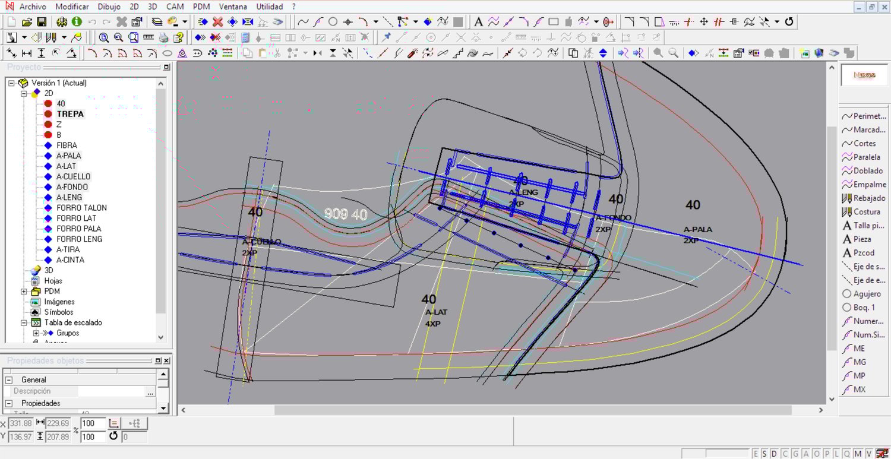Collapse the 2D tree node
The width and height of the screenshot is (891, 459).
point(24,93)
